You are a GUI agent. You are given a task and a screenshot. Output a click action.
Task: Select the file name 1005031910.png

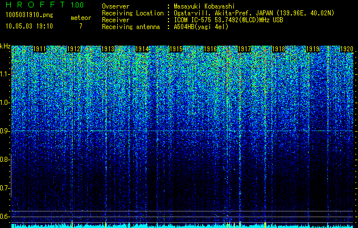coord(29,15)
